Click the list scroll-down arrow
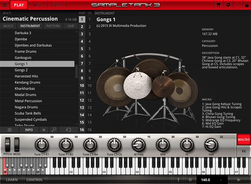 [76, 124]
